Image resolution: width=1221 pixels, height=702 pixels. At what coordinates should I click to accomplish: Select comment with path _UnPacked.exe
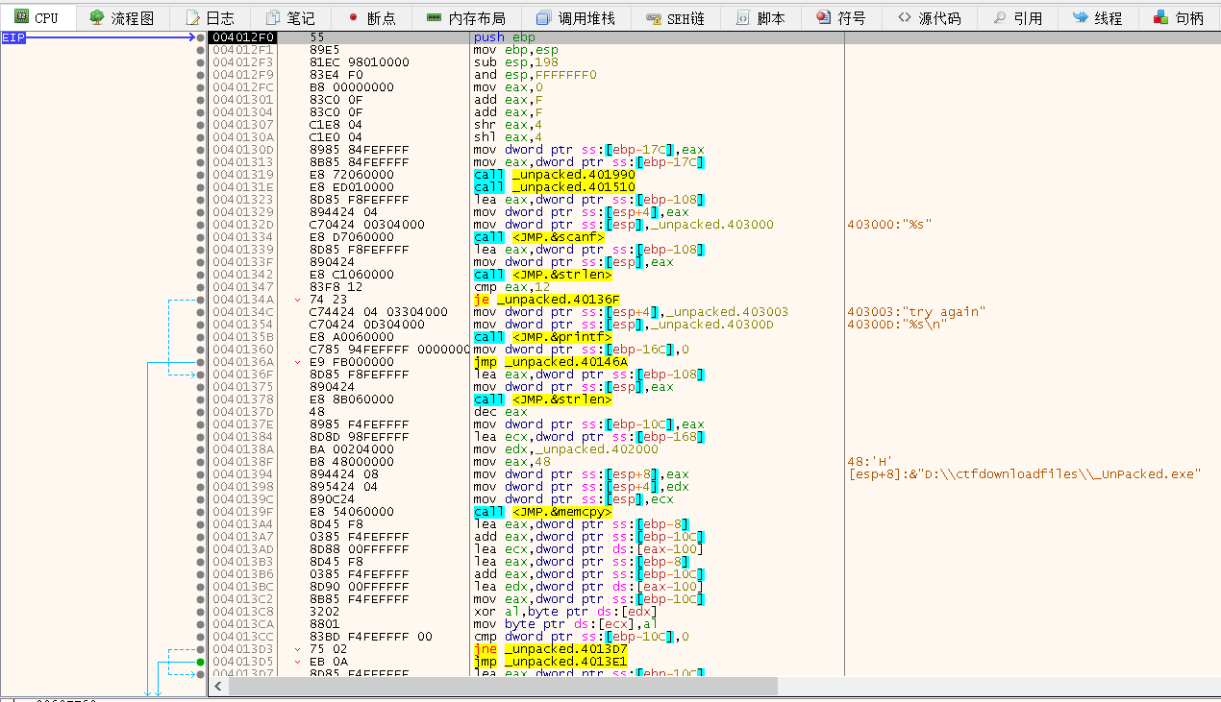pyautogui.click(x=1026, y=474)
